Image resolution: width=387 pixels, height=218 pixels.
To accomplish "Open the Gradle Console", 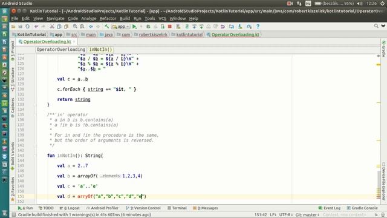I will click(362, 208).
